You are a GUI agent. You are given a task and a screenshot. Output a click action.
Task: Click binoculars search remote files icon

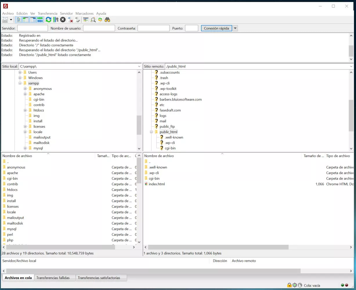pyautogui.click(x=107, y=20)
